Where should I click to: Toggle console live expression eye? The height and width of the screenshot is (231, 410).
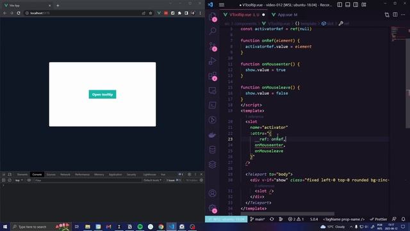tap(29, 180)
